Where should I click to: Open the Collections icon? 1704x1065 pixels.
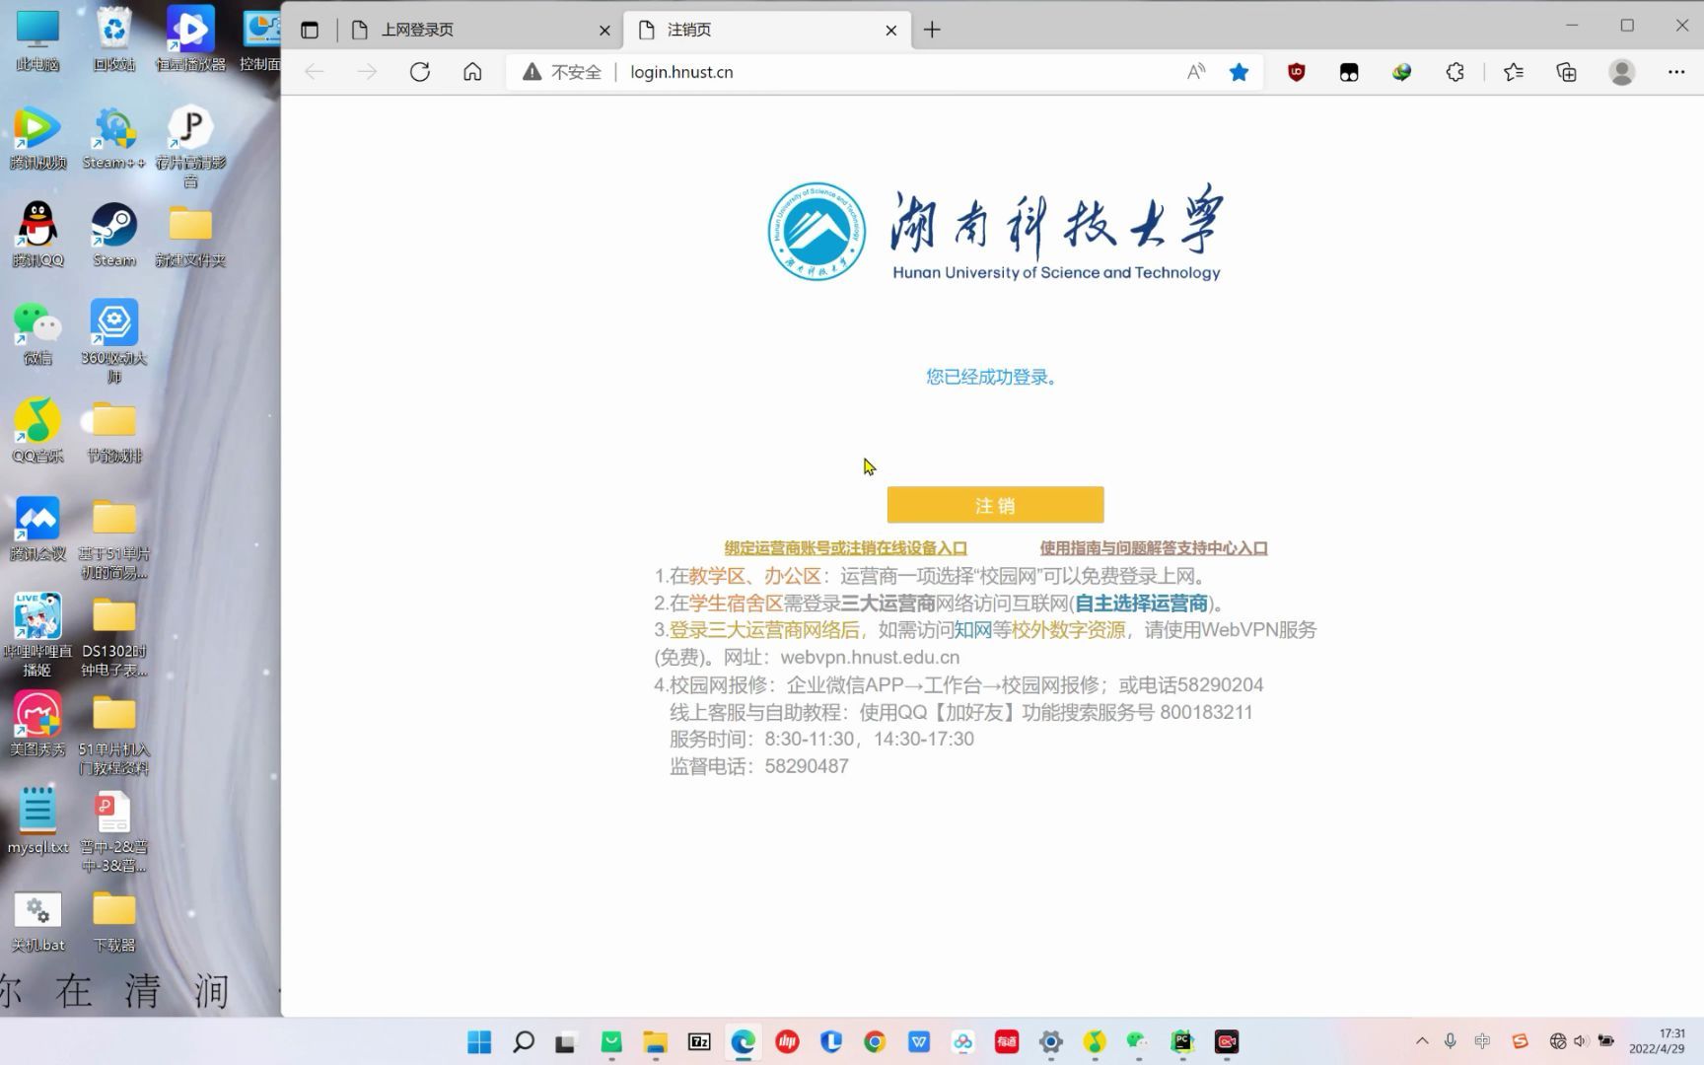1566,72
